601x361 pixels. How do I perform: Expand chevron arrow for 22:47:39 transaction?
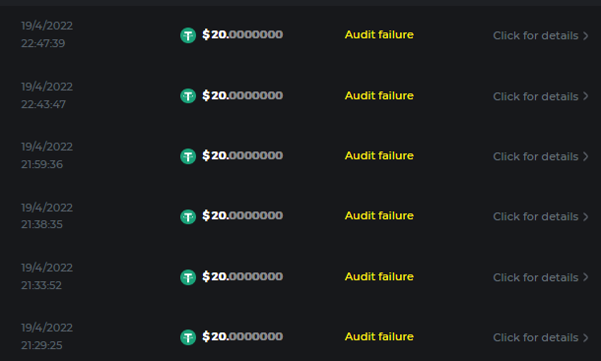585,35
